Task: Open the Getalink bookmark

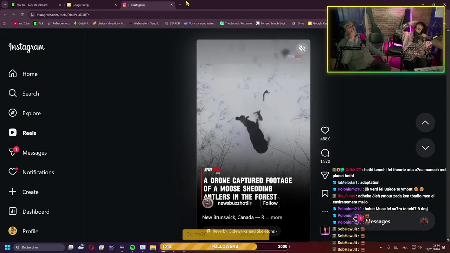Action: click(x=81, y=24)
